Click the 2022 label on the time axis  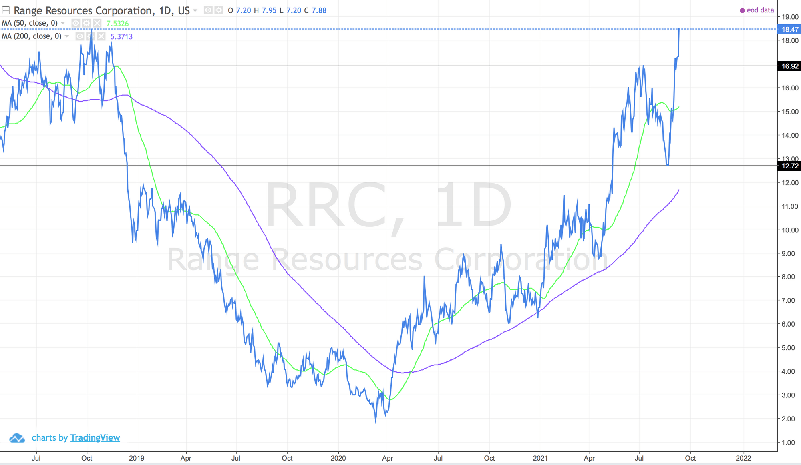point(743,458)
